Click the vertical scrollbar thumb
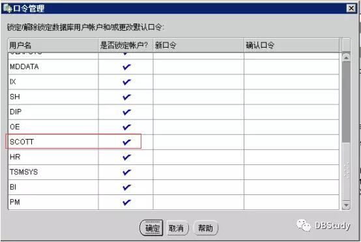The image size is (361, 242). point(346,102)
